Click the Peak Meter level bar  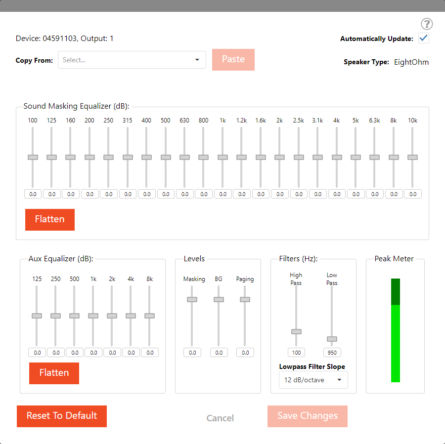coord(396,330)
